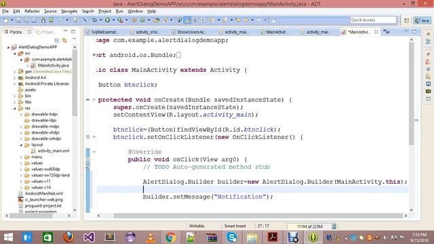This screenshot has width=434, height=244.
Task: Select AndroidManifest.xml in Package Explorer
Action: point(41,194)
